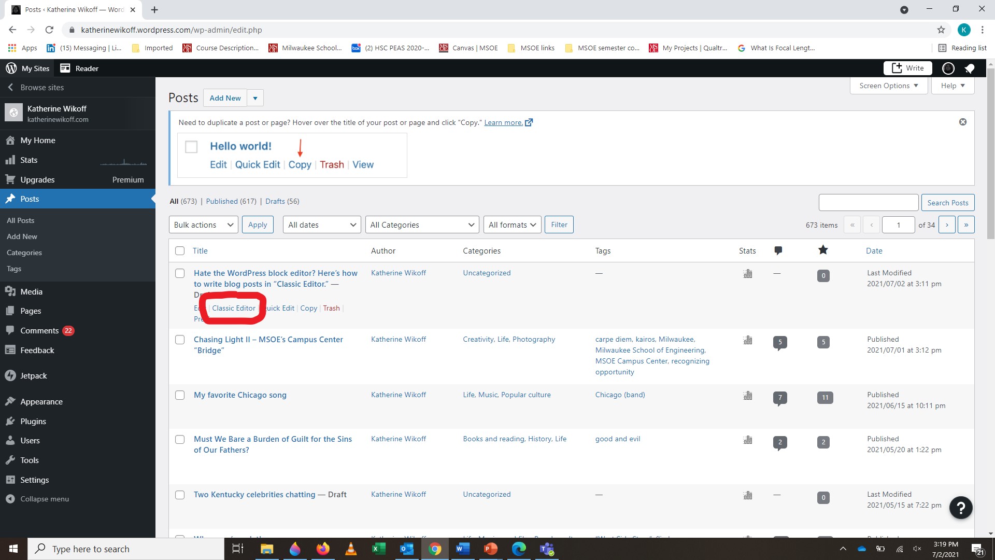Expand the Screen Options panel
The image size is (995, 560).
tap(888, 86)
